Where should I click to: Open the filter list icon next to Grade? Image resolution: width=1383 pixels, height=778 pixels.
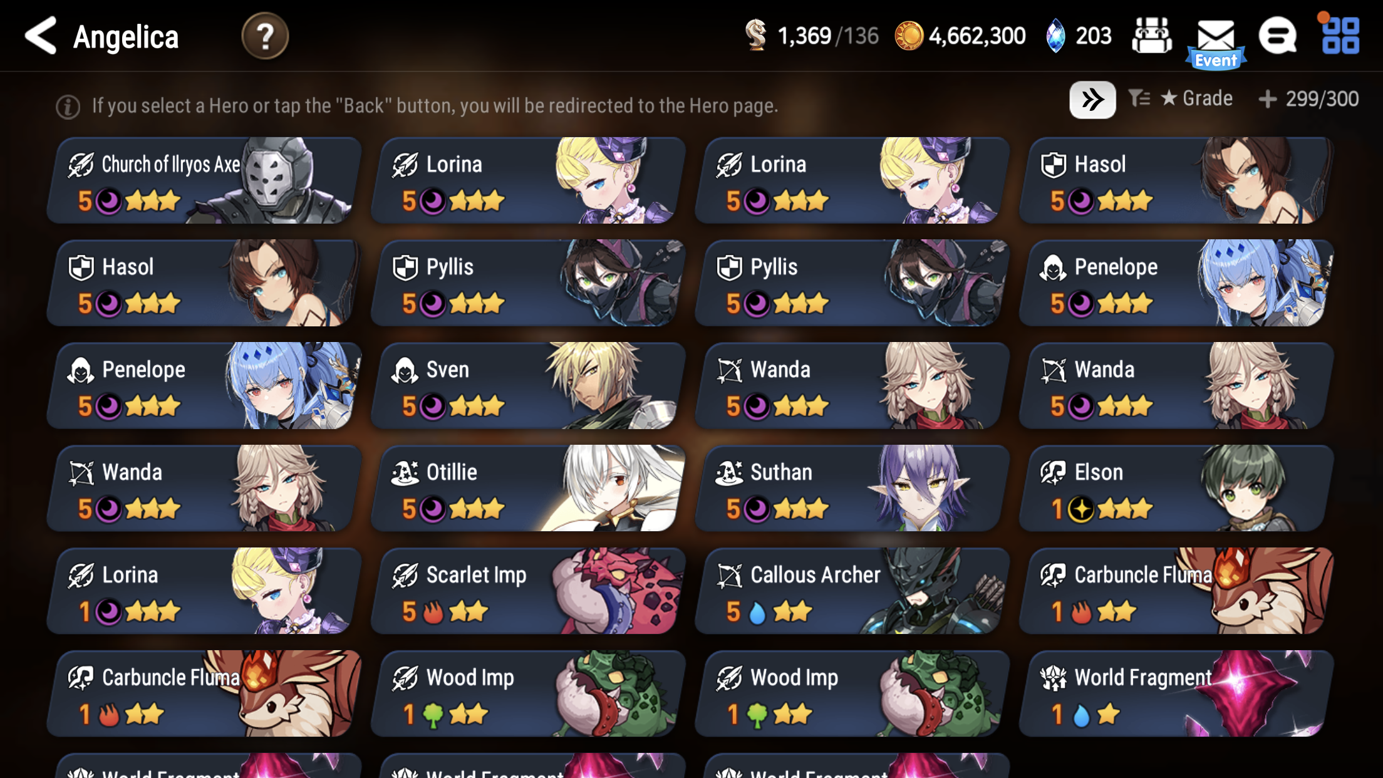coord(1139,98)
